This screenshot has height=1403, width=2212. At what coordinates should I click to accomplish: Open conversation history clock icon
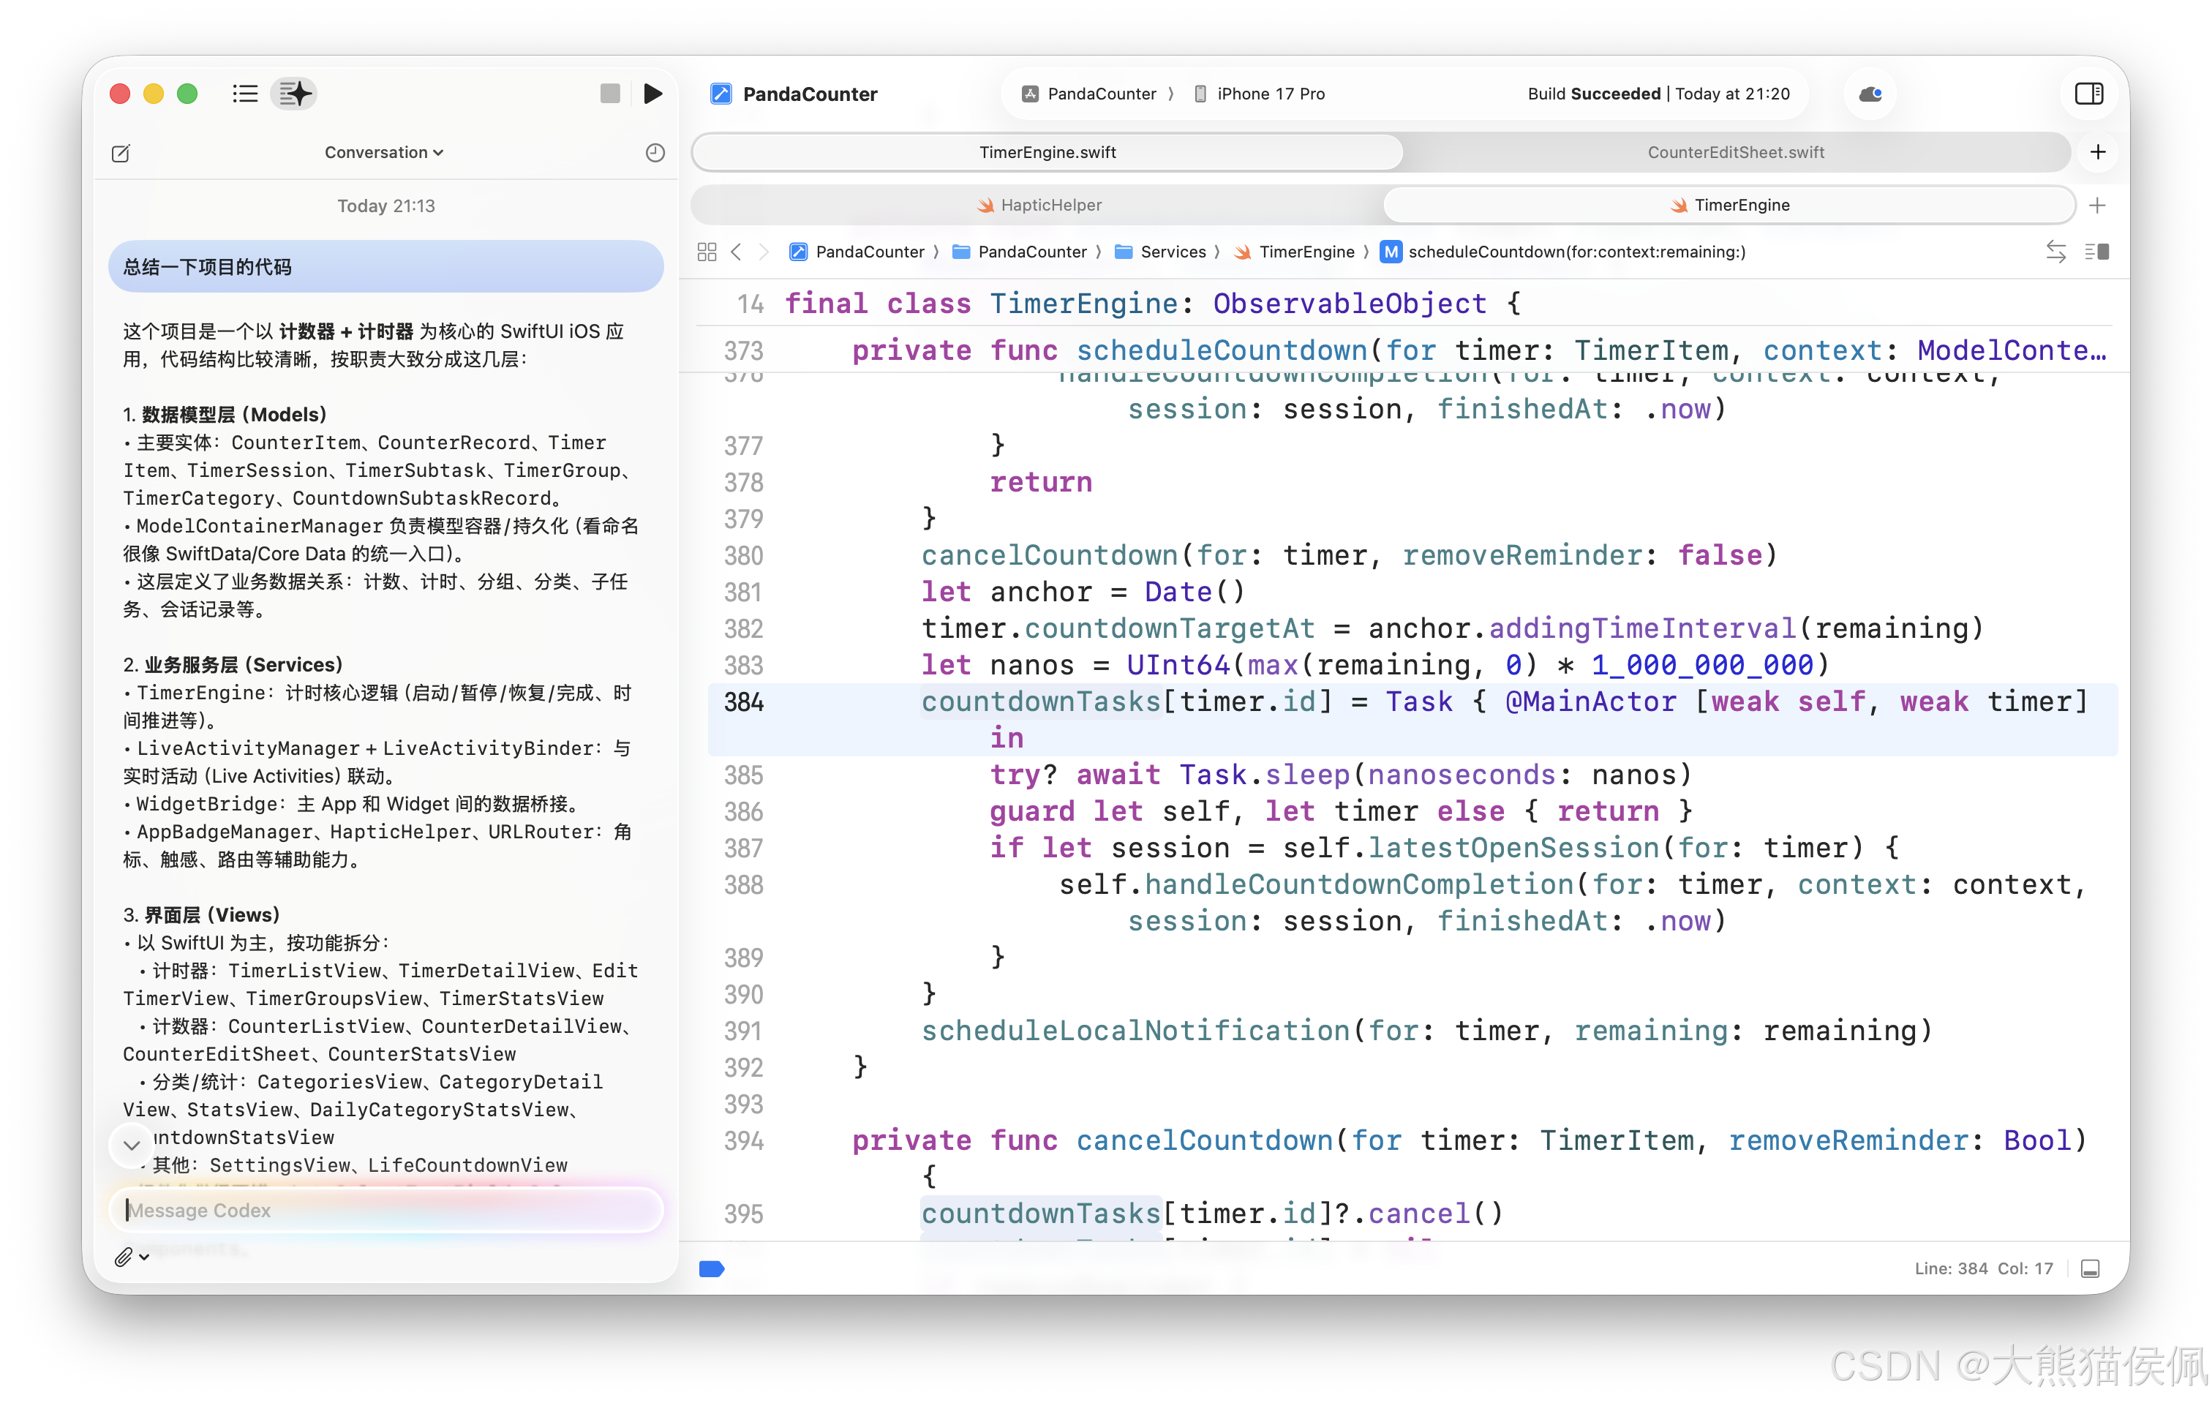654,154
